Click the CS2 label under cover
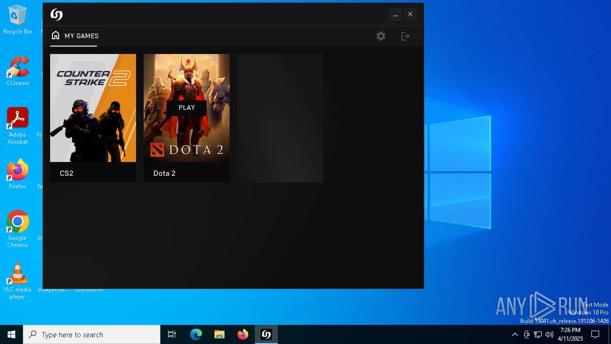Viewport: 611px width, 344px height. (x=66, y=173)
